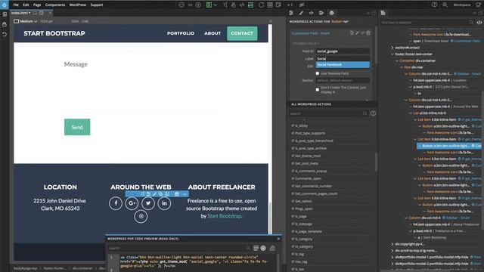Select the highlighted Button a.btn tree row
484x272 pixels.
(x=449, y=146)
